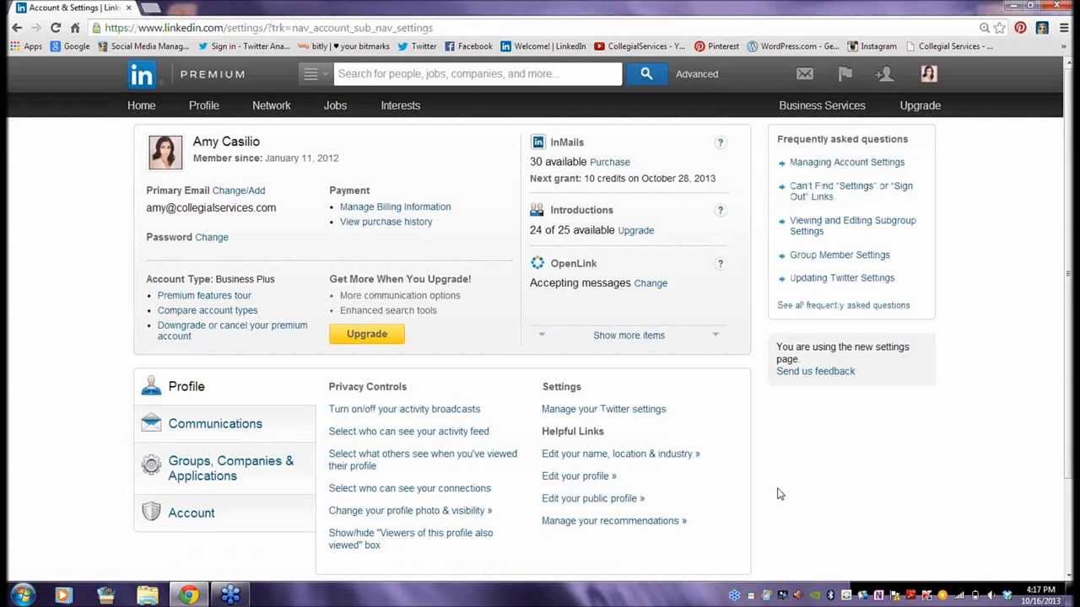Click the Profile tab person icon

tap(151, 385)
